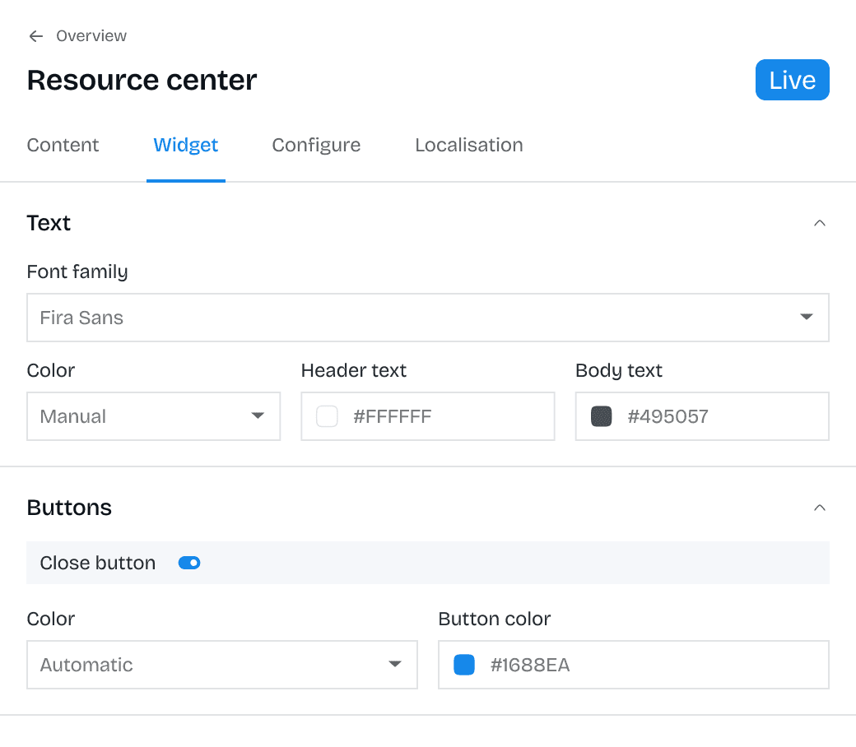Viewport: 856px width, 747px height.
Task: Collapse the Buttons section chevron
Action: pos(819,508)
